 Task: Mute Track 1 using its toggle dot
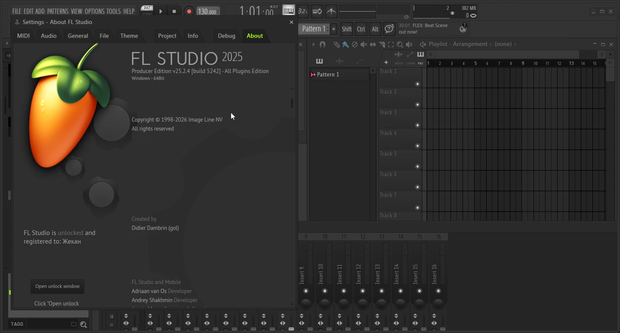click(417, 84)
